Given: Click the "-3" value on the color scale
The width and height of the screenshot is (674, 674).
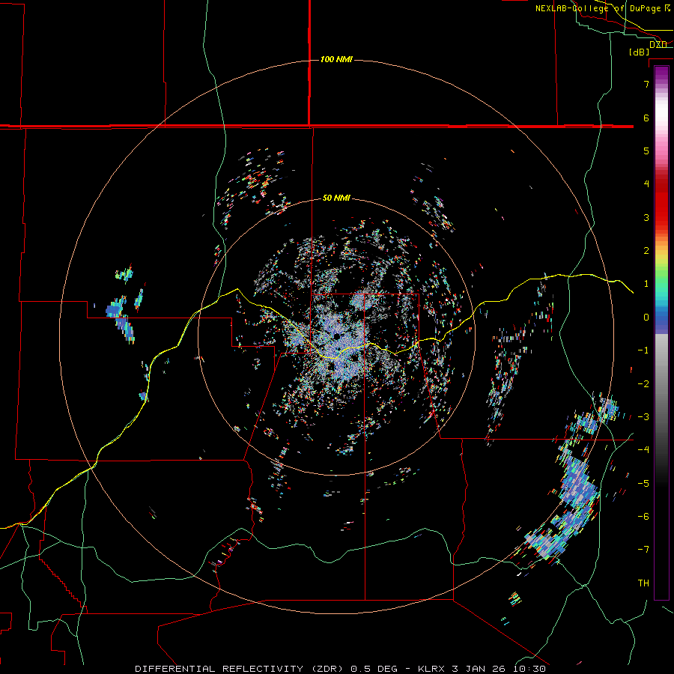Looking at the screenshot, I should (643, 417).
